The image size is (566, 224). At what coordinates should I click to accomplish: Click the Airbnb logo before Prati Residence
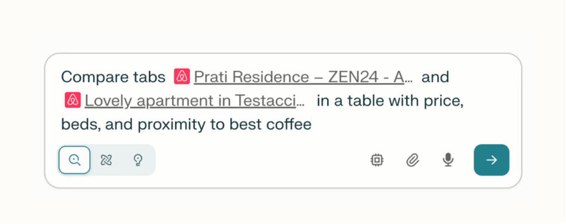click(182, 77)
